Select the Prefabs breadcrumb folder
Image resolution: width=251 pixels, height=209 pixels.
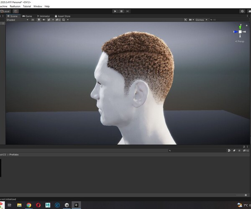pos(14,155)
